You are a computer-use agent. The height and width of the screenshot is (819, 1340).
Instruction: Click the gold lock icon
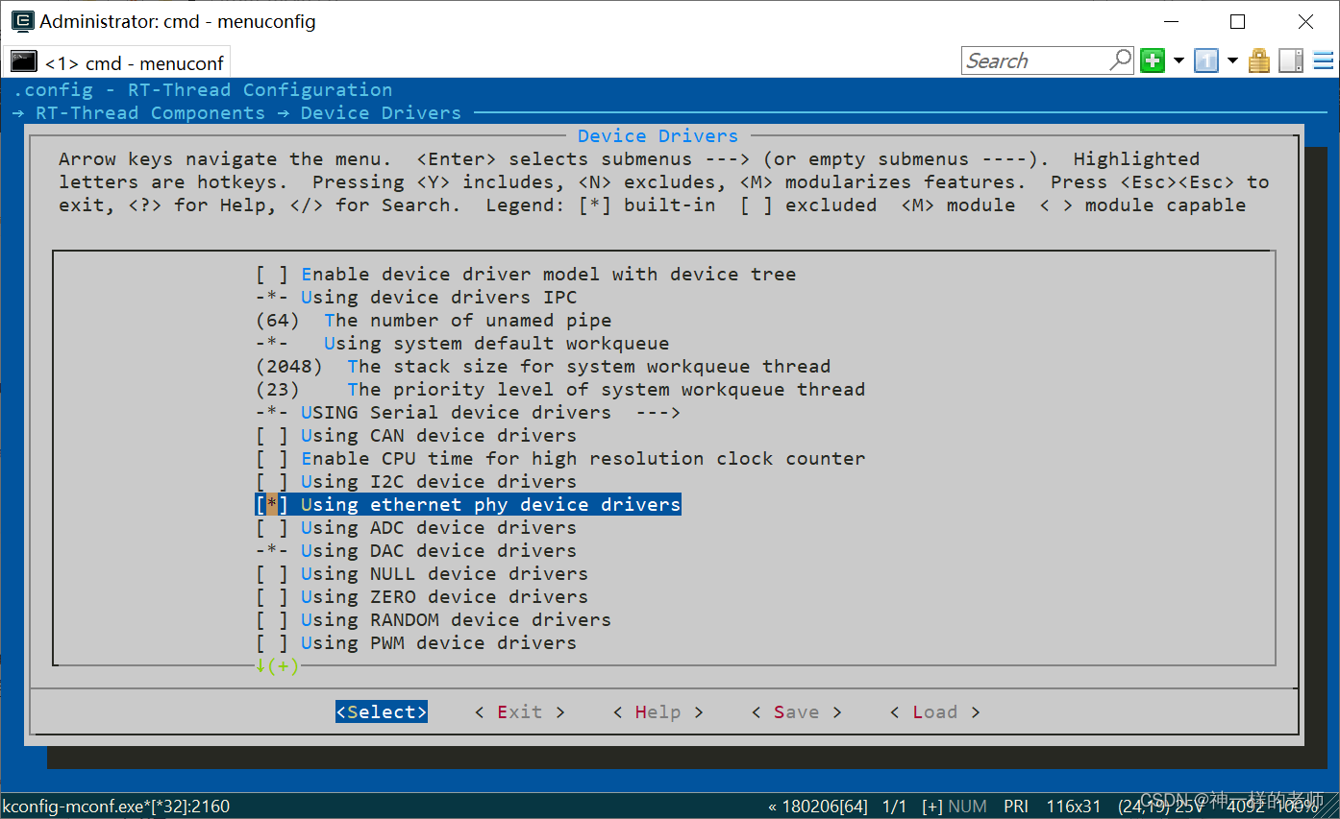tap(1259, 60)
